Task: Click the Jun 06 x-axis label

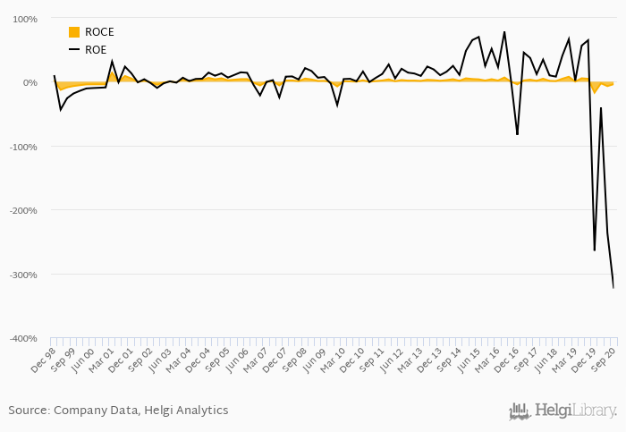Action: (236, 359)
